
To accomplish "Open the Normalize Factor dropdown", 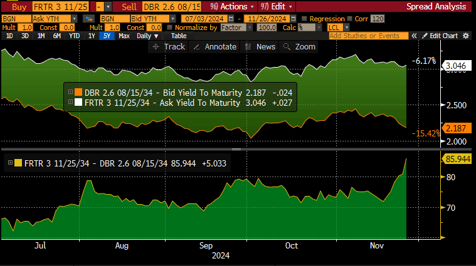I will click(x=250, y=28).
